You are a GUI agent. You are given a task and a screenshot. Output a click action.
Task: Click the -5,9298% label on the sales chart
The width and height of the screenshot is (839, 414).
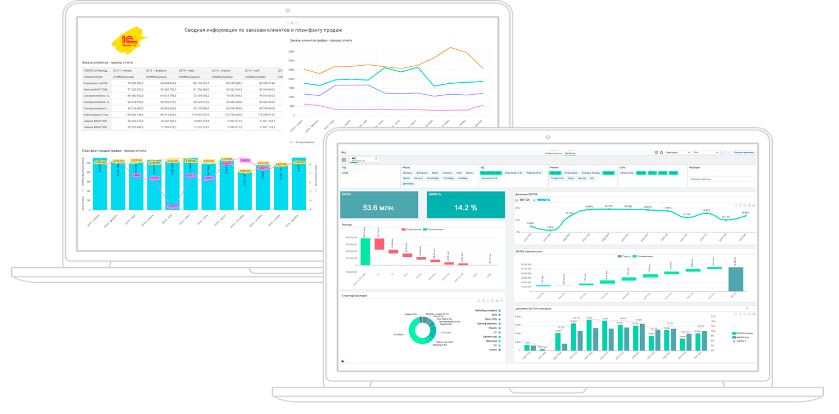[173, 206]
